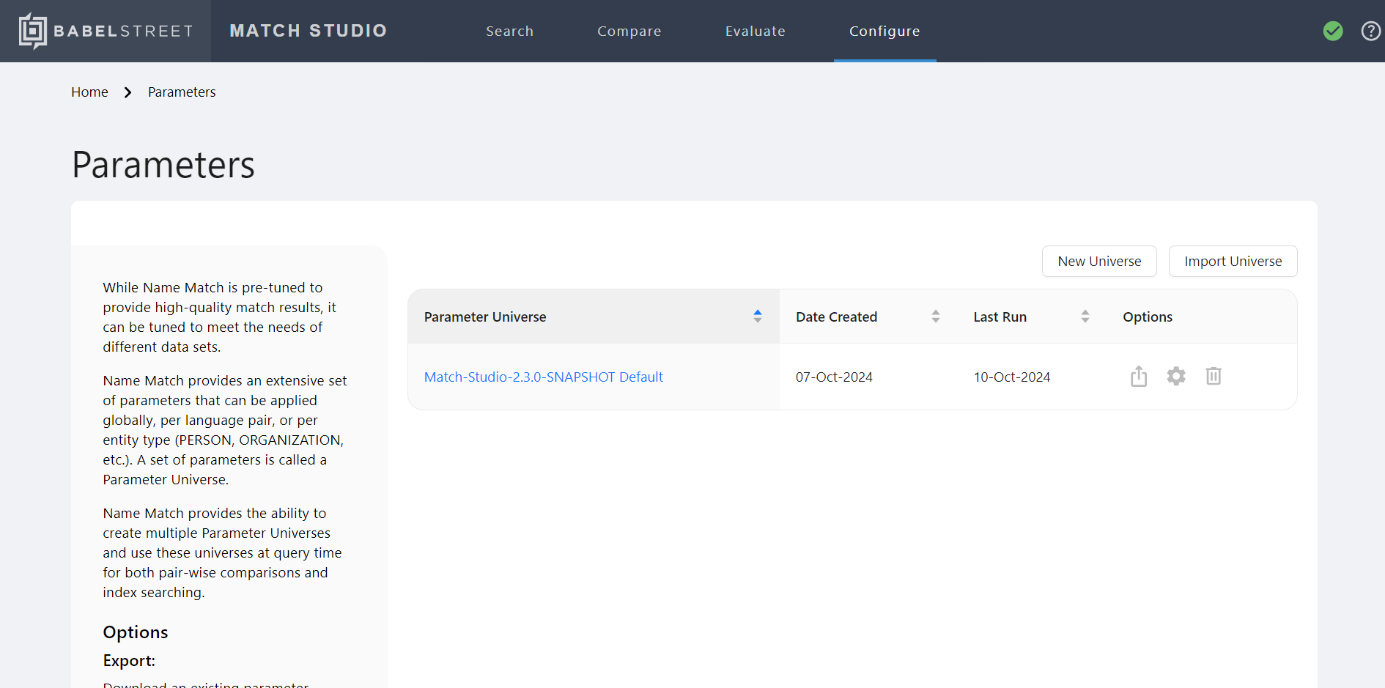Click the breadcrumb chevron arrow
Screen dimensions: 1385x688
pyautogui.click(x=128, y=92)
